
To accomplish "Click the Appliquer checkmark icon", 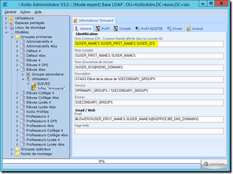I will [x=206, y=164].
